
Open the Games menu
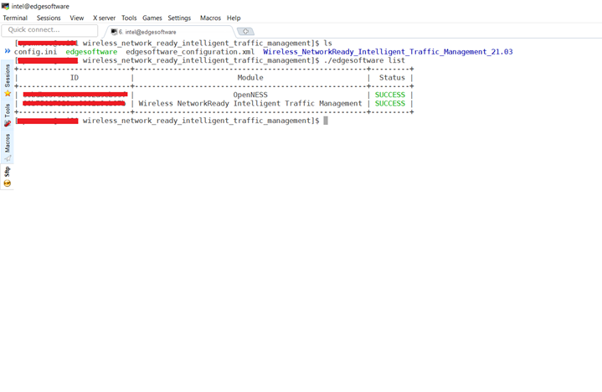152,18
